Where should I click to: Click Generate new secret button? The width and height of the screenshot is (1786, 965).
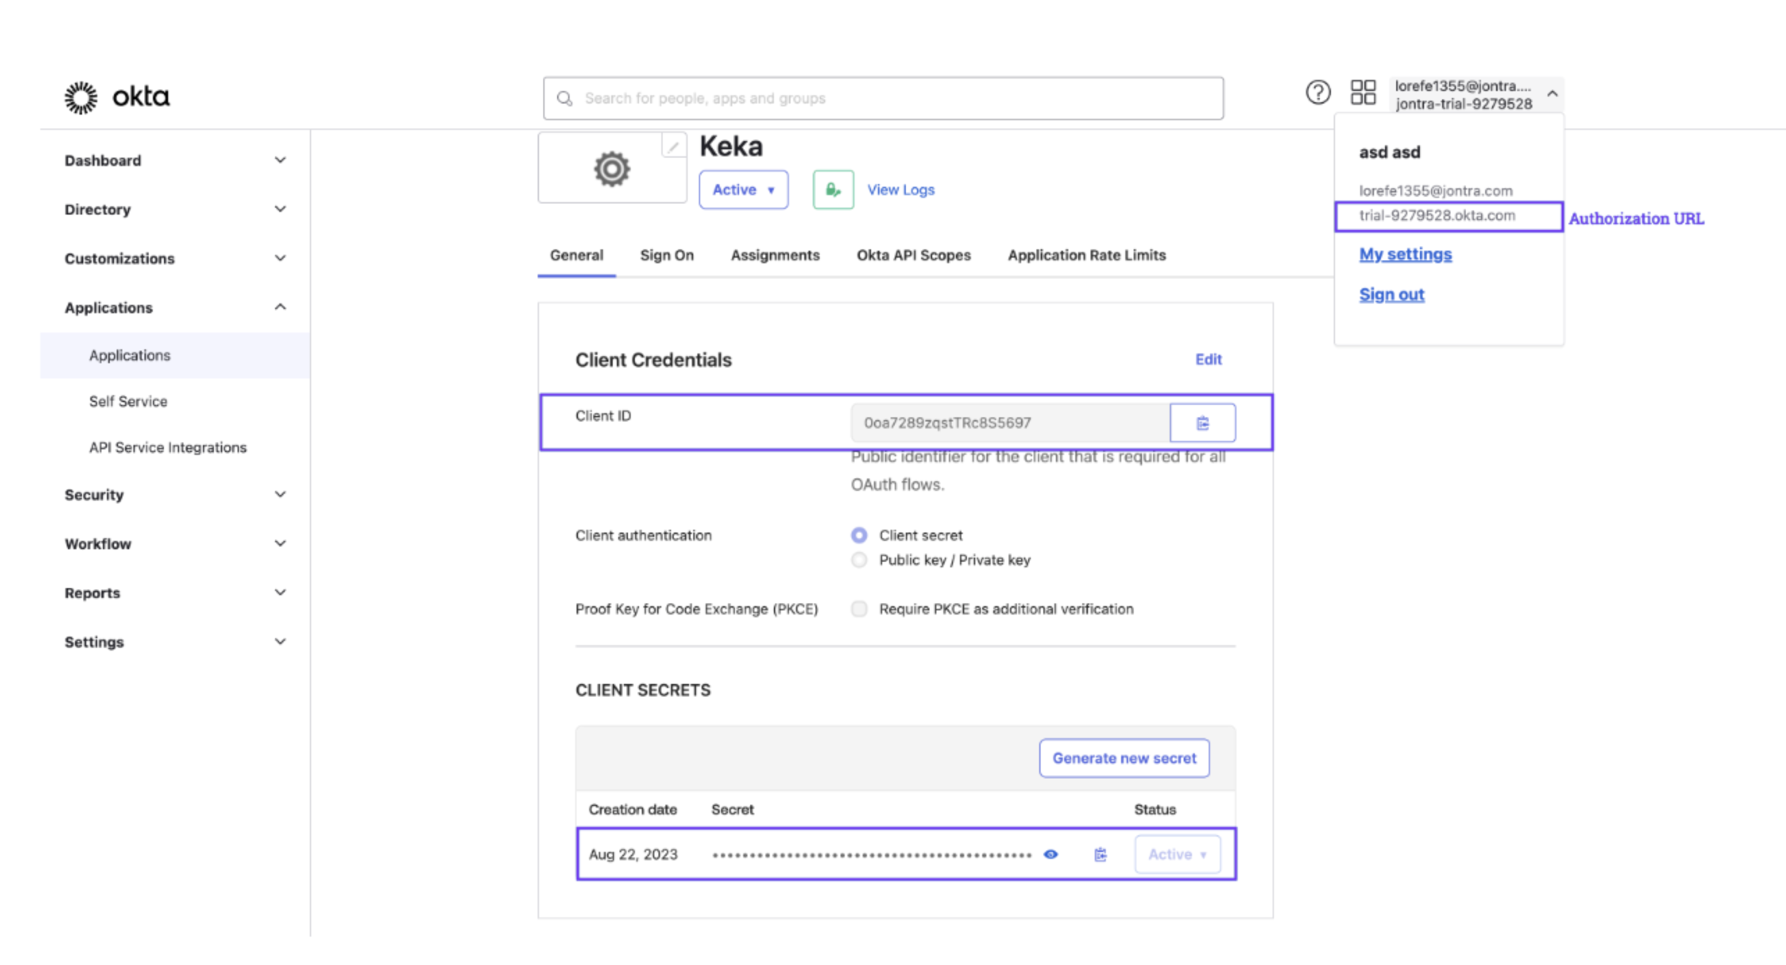(1124, 759)
